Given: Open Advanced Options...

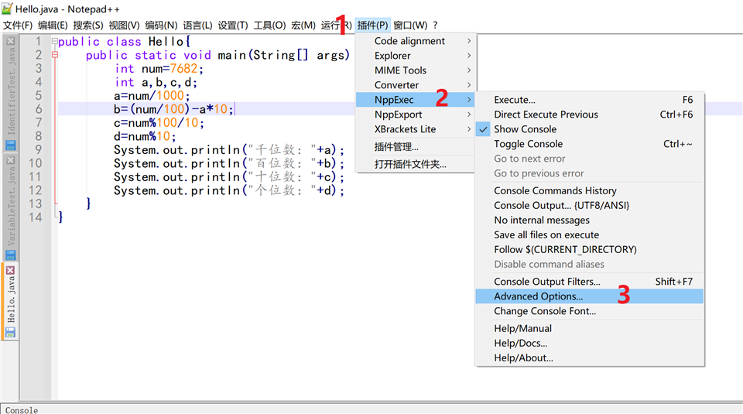Looking at the screenshot, I should coord(590,296).
